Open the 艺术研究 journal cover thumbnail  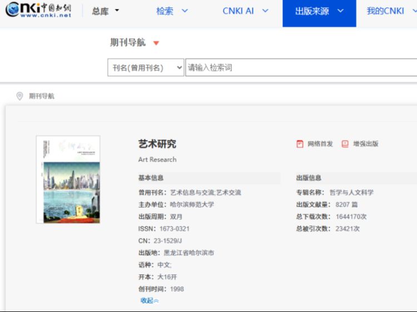[68, 179]
